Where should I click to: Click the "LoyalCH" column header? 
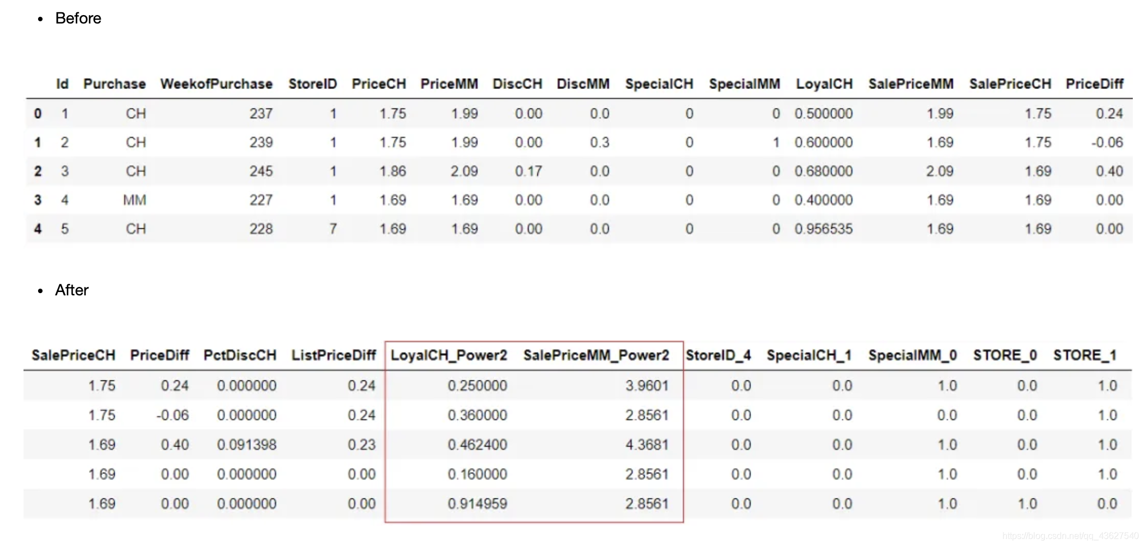coord(824,84)
